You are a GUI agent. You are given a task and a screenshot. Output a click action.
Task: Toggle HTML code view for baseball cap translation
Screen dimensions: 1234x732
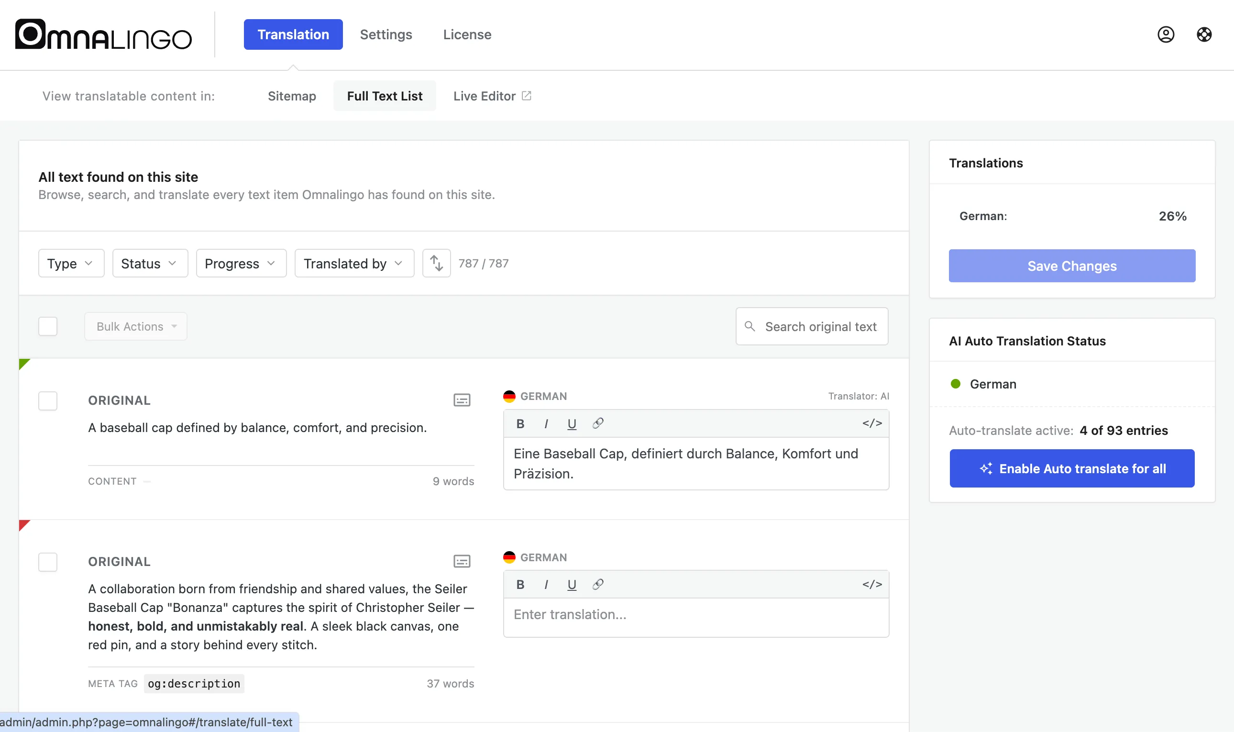point(871,423)
